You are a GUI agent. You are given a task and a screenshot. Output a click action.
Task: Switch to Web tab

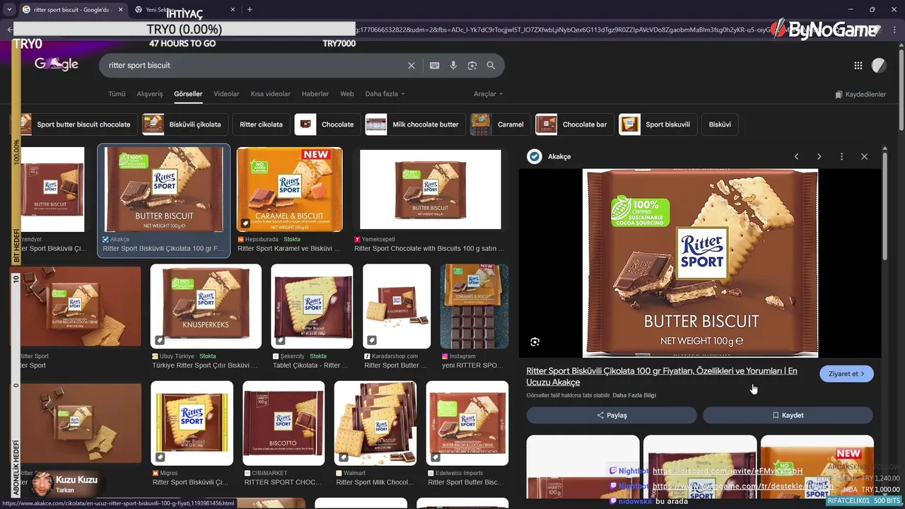coord(347,94)
